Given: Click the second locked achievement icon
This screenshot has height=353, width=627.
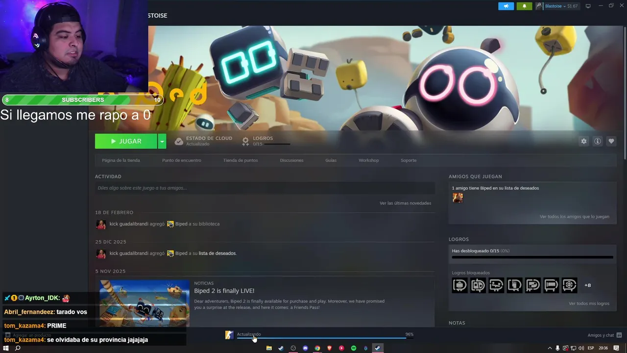Looking at the screenshot, I should 478,285.
